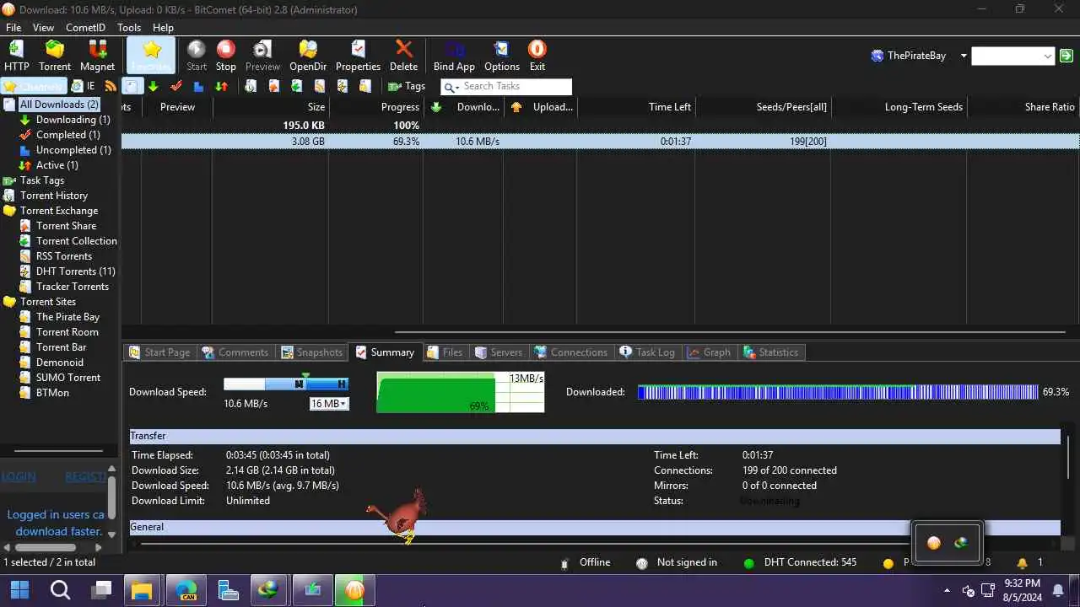Sort by Progress column header
This screenshot has height=607, width=1080.
coord(400,107)
